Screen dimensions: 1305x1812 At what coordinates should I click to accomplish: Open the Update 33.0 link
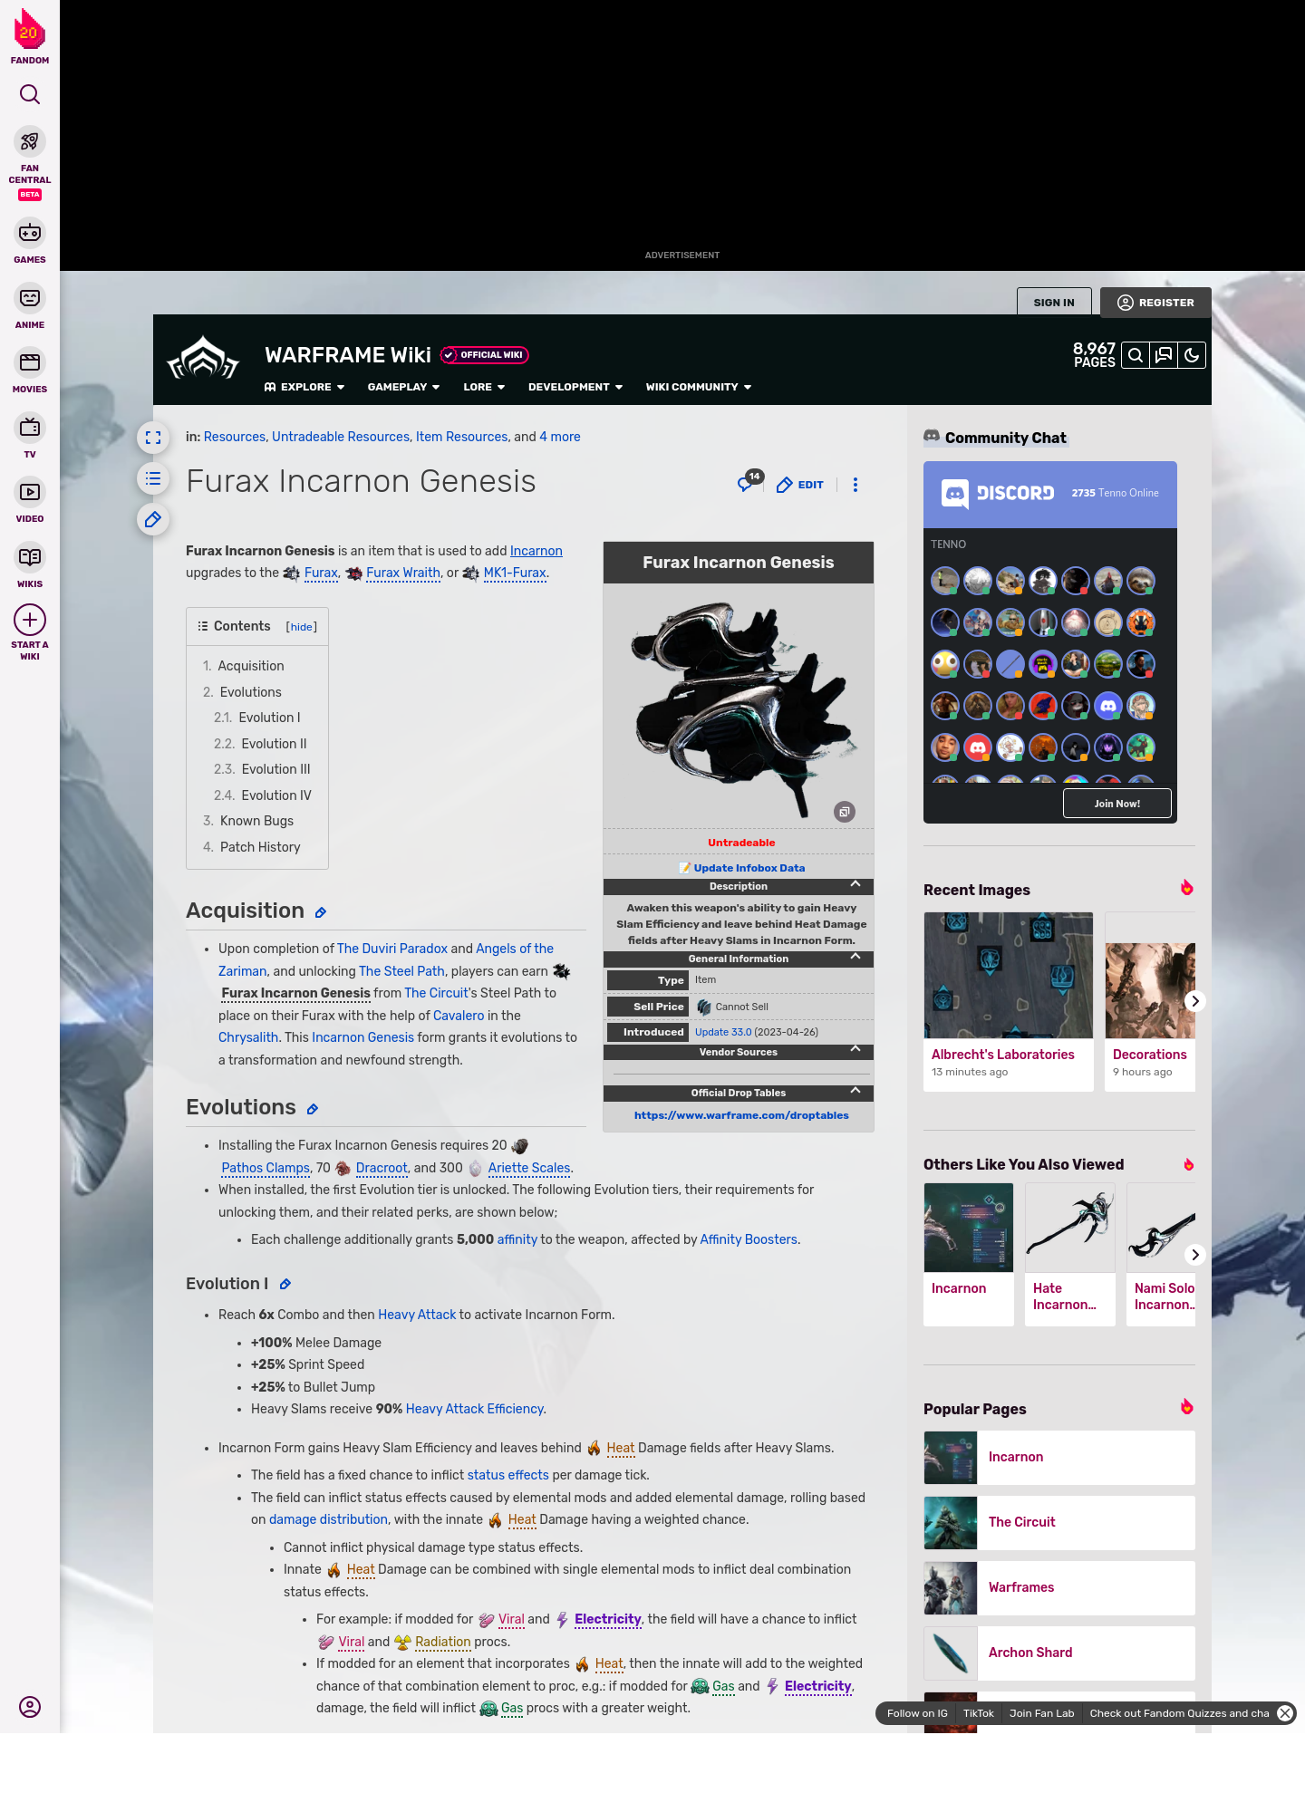[723, 1032]
